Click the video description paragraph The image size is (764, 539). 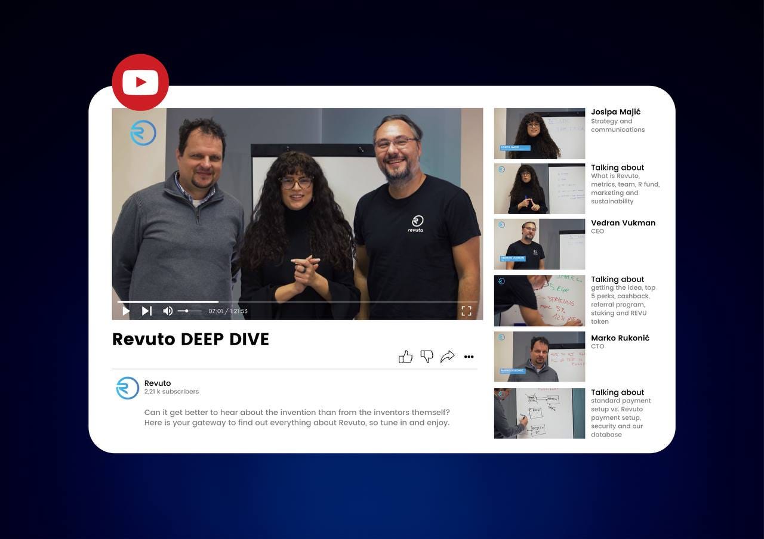(x=297, y=417)
